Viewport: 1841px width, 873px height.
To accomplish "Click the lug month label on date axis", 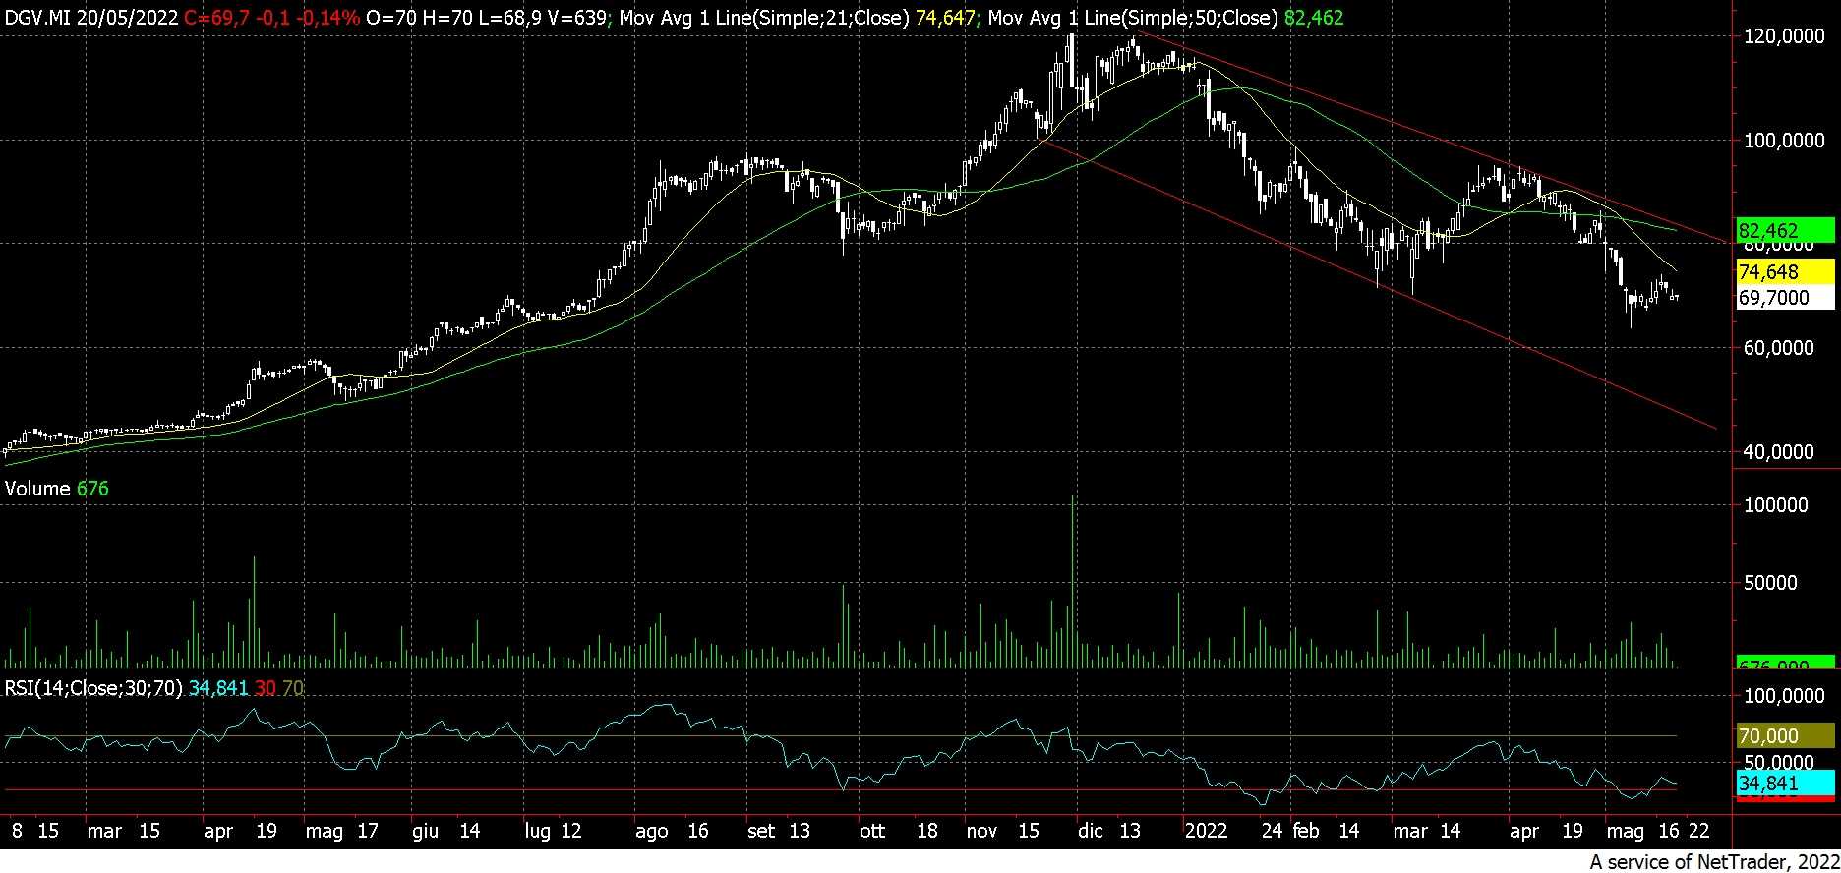I will tap(538, 832).
